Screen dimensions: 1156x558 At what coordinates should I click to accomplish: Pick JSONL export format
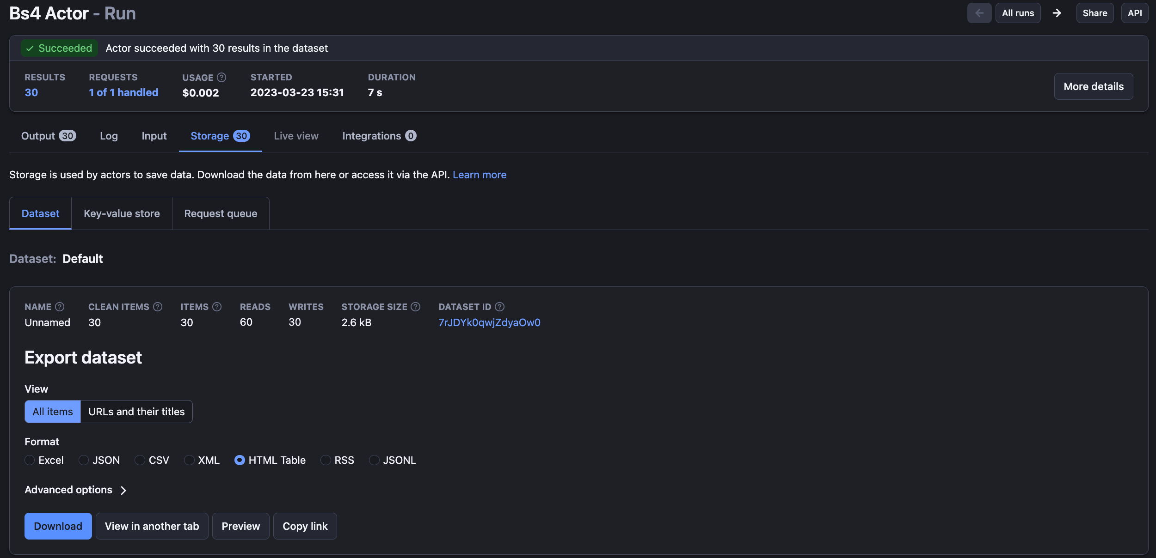pos(374,460)
